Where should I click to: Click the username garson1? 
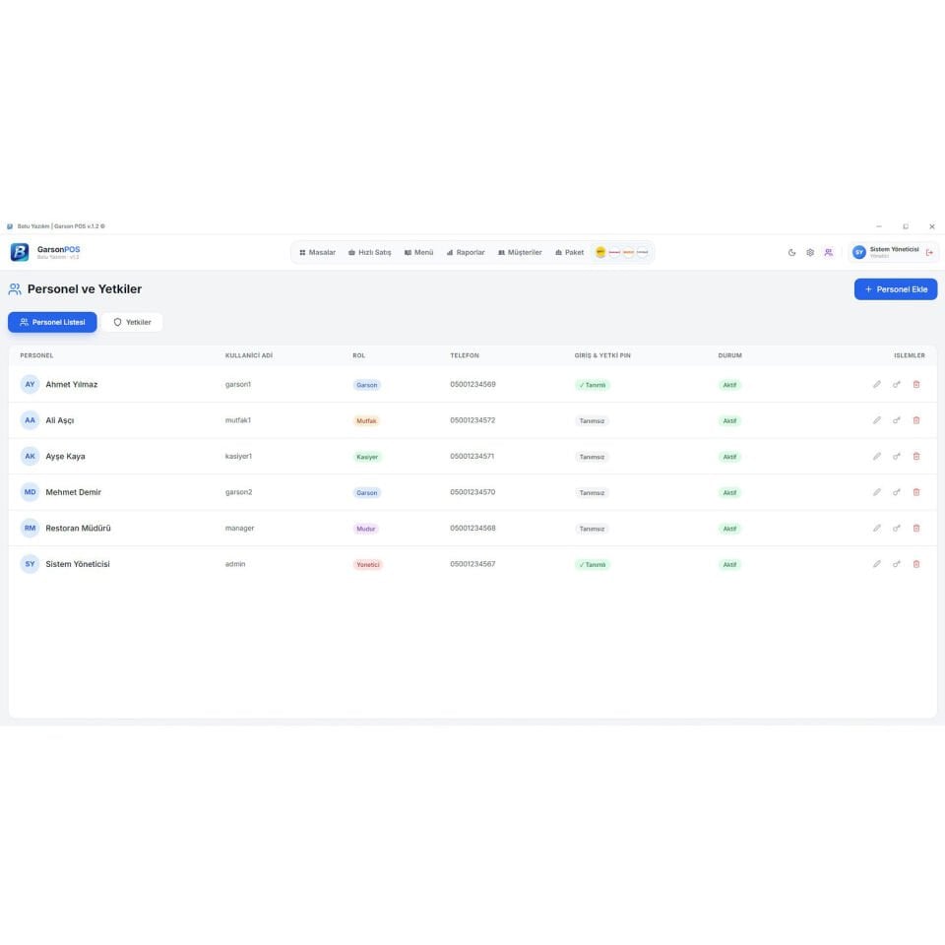click(238, 385)
